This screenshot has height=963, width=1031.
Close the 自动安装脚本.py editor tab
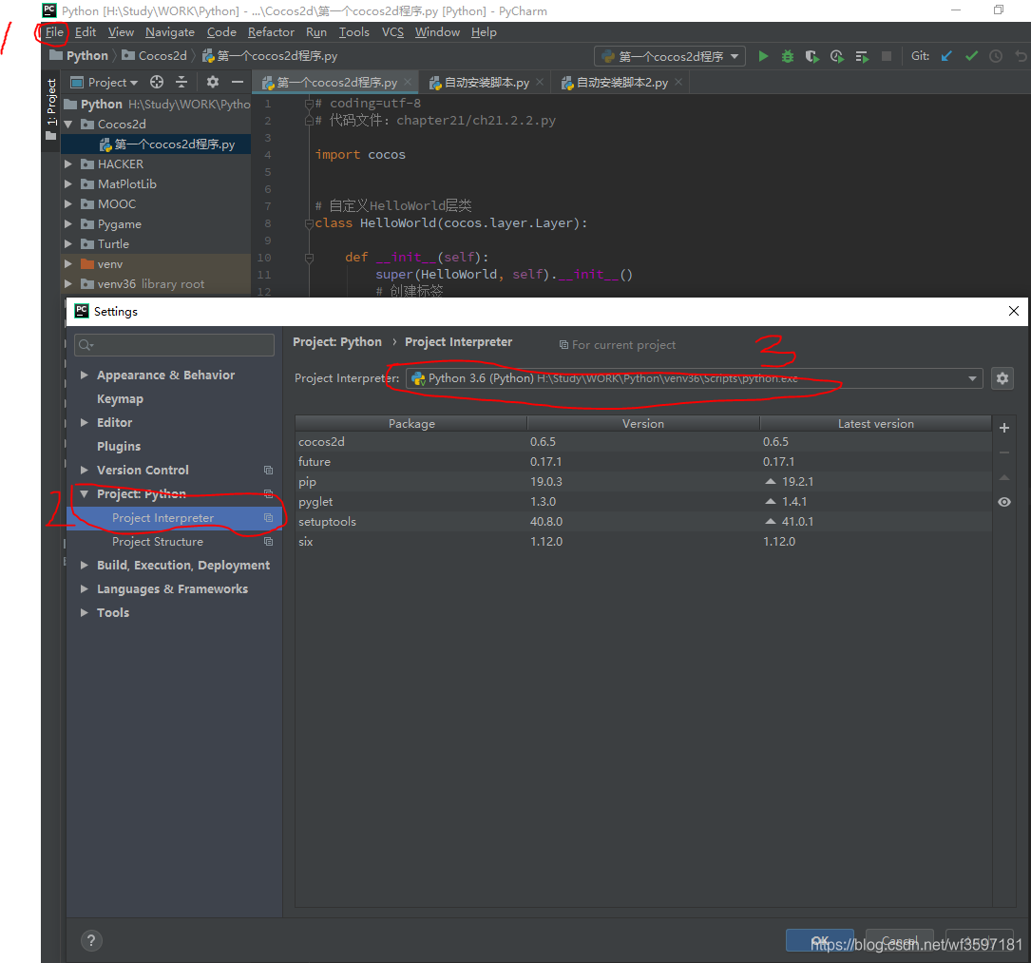[540, 82]
